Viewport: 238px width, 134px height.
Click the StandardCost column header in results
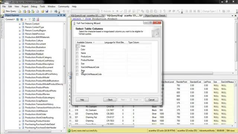point(195,82)
